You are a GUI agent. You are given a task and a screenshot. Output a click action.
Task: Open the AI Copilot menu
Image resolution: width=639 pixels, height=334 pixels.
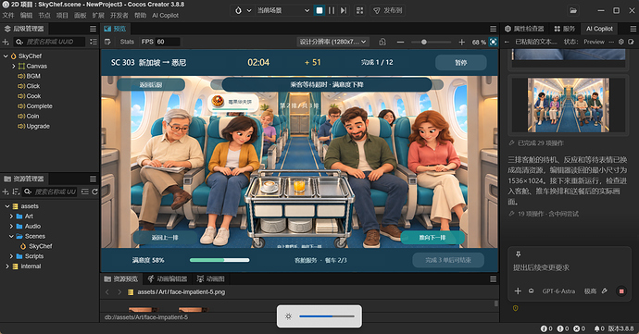click(x=165, y=16)
